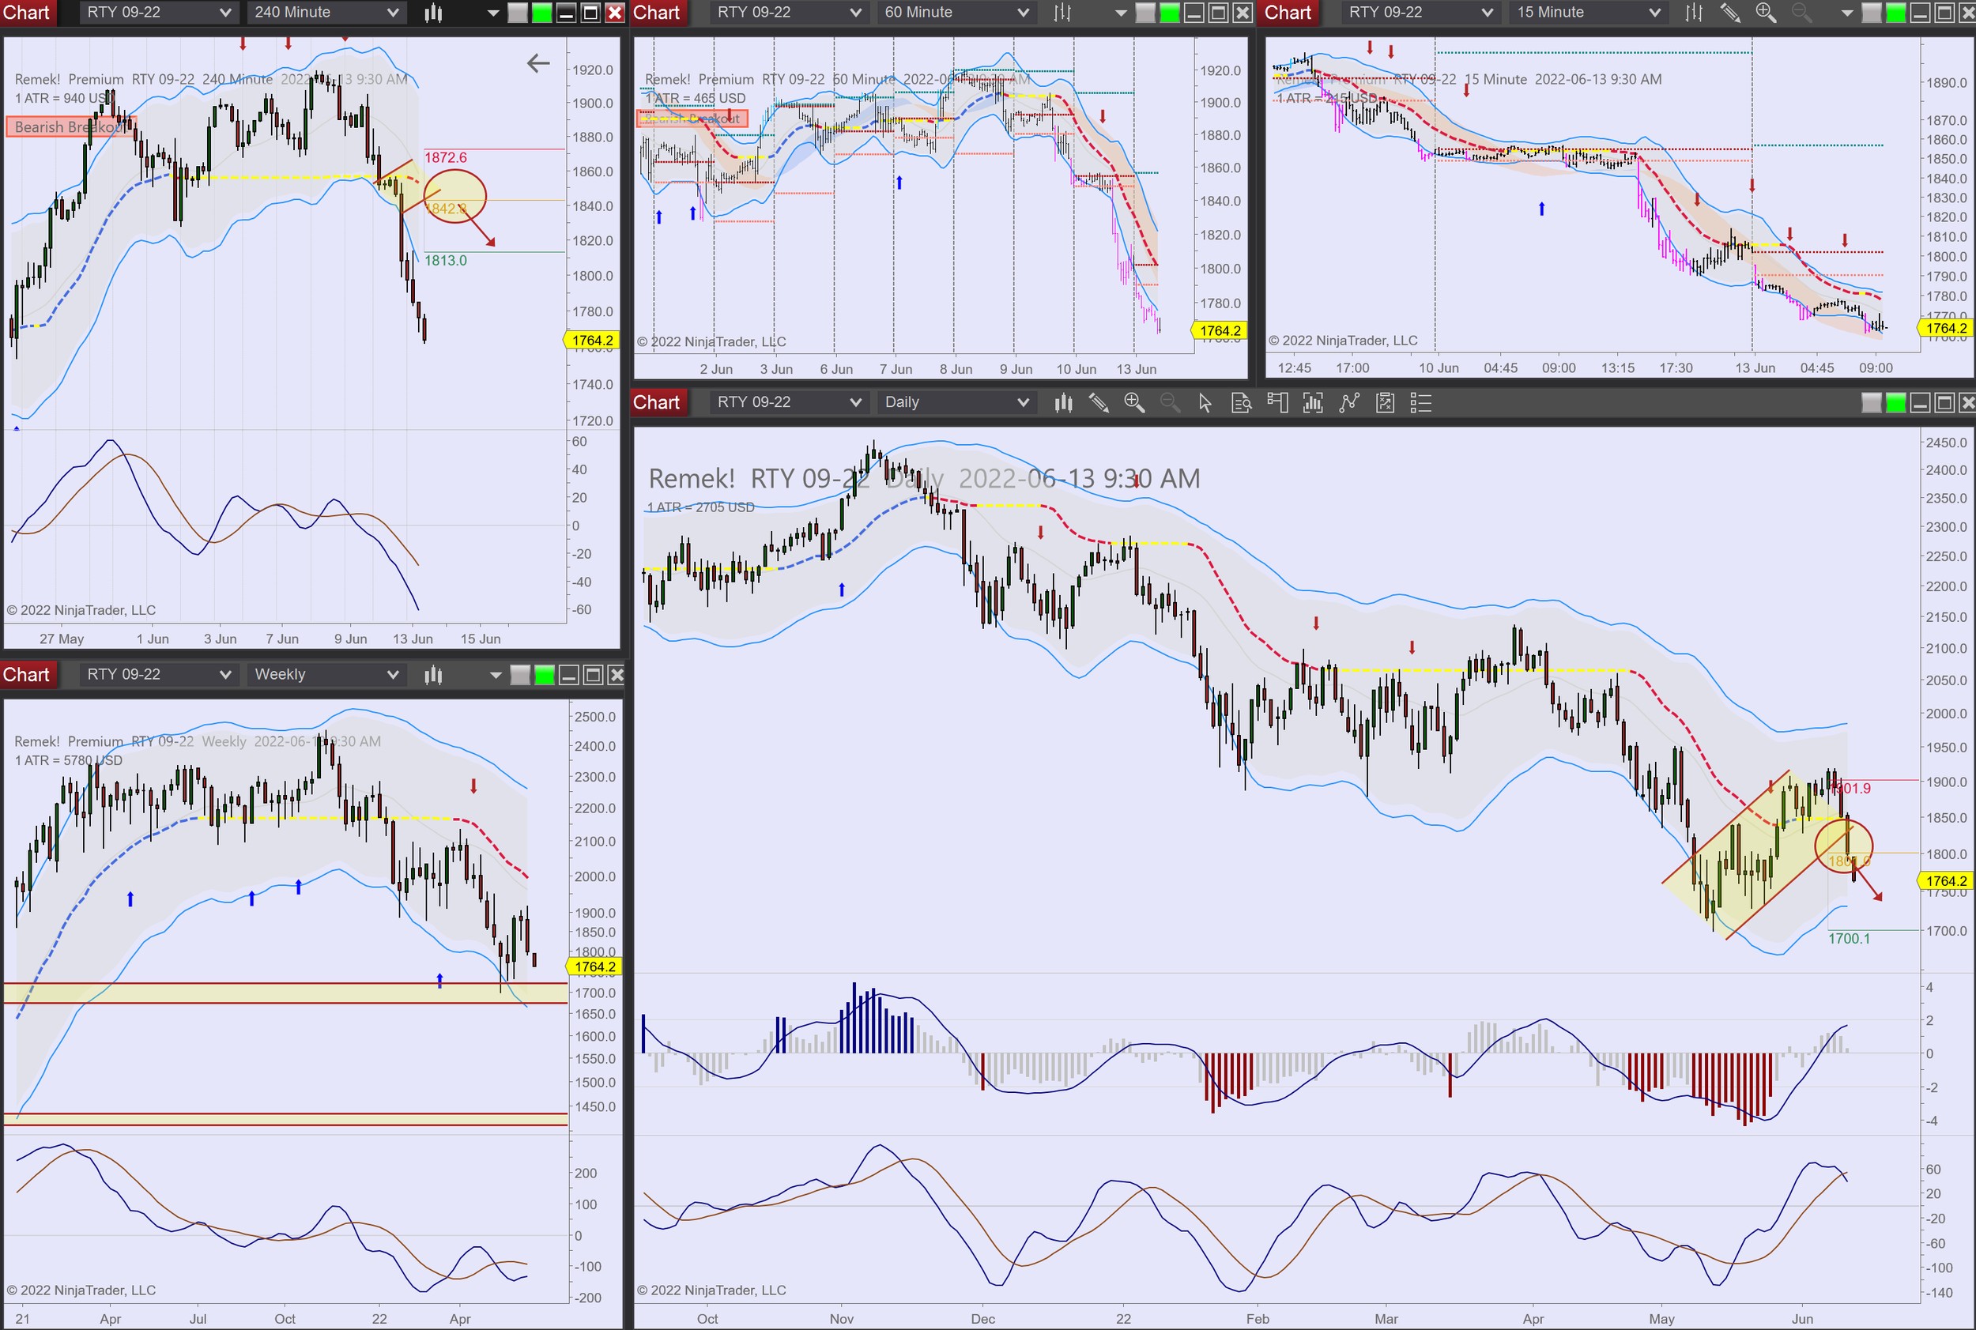Open Strategies icon in Daily chart toolbar
The image size is (1976, 1330).
click(1385, 403)
